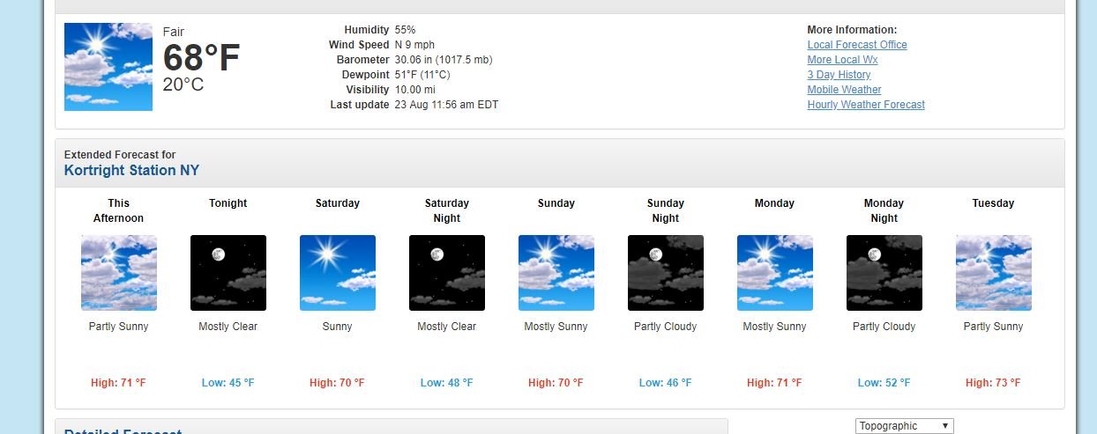Open the More Local Wx link

[842, 60]
